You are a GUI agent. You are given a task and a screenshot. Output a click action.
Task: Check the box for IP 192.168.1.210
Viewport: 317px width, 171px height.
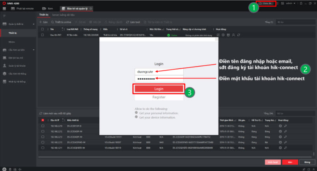click(x=43, y=126)
